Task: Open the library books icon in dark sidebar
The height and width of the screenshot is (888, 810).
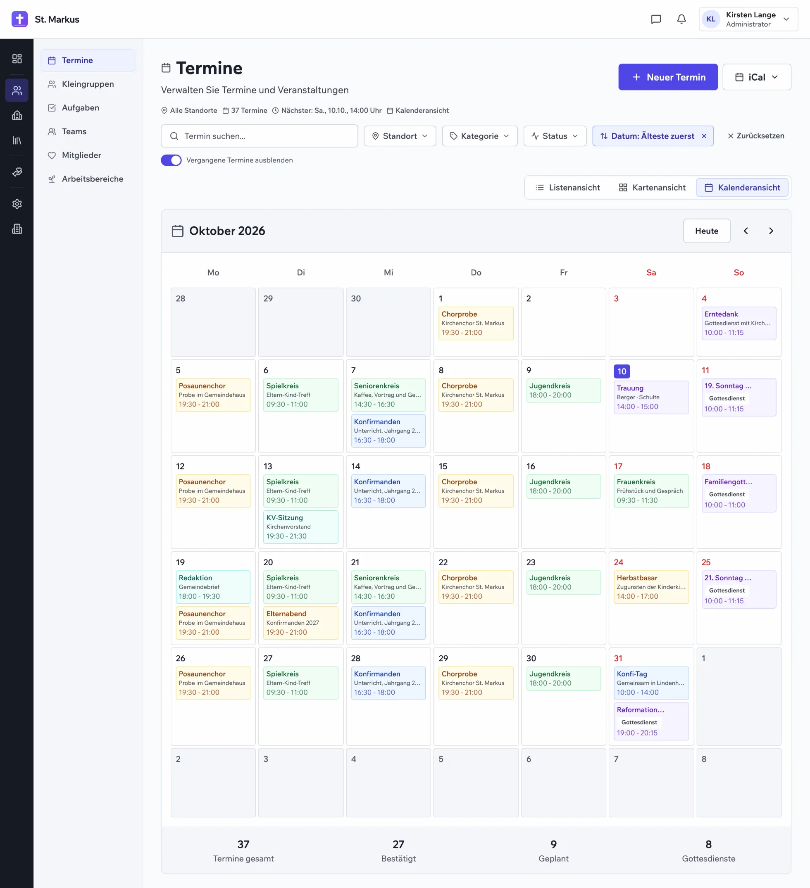Action: (x=17, y=140)
